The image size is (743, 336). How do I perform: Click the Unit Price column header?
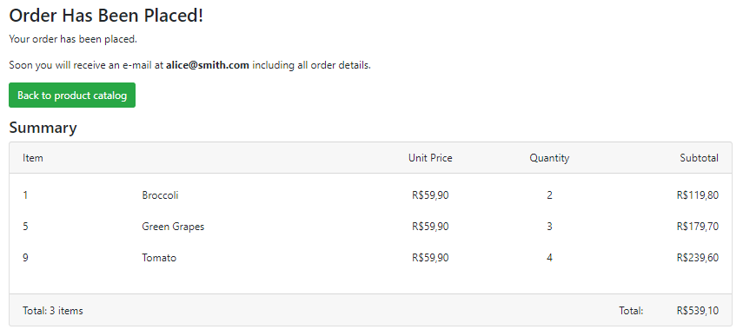[x=430, y=158]
